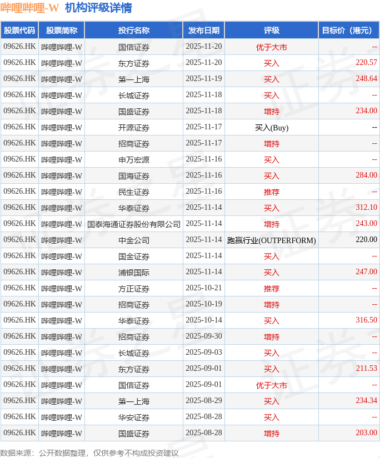The image size is (380, 458).
Task: Click the 数据来源 disclaimer text
Action: [x=89, y=452]
